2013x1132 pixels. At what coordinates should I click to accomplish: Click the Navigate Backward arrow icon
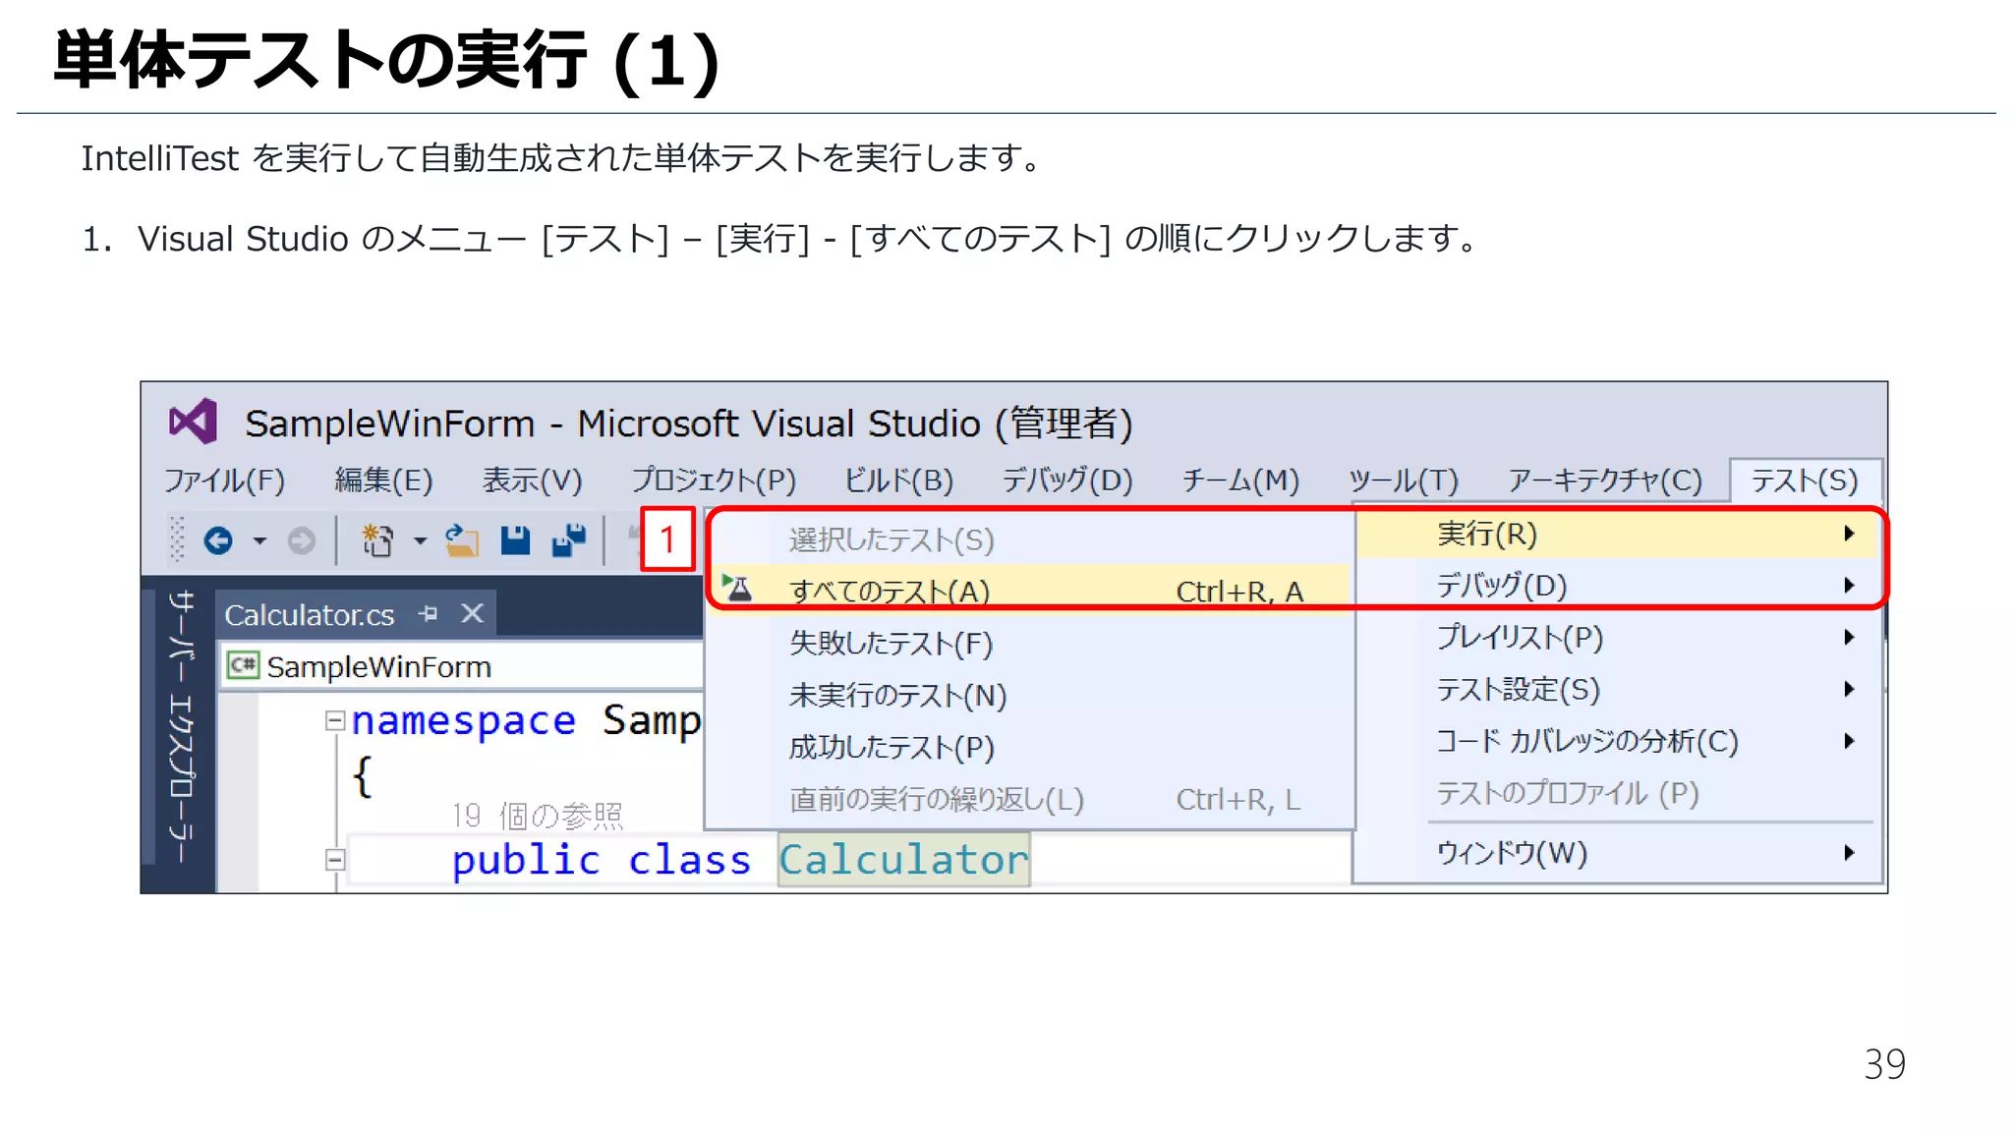(x=218, y=540)
